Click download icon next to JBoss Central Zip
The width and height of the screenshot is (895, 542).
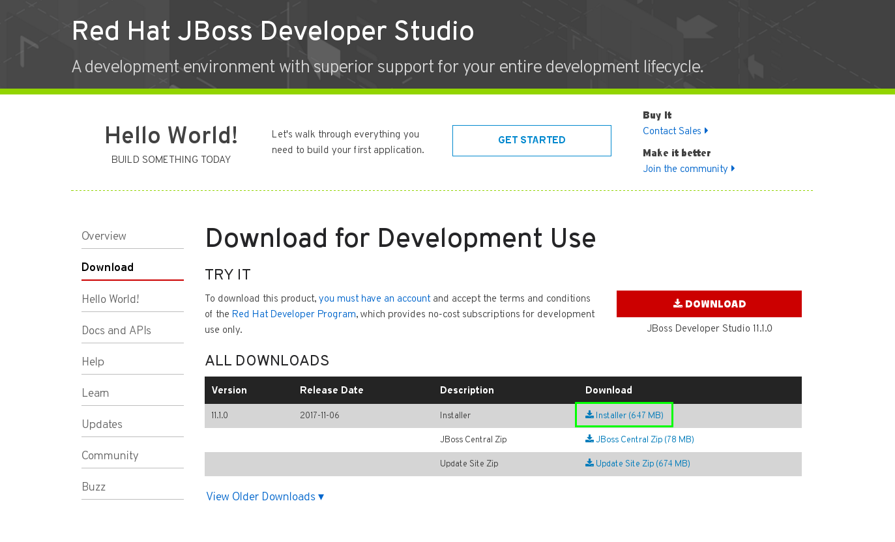coord(589,439)
